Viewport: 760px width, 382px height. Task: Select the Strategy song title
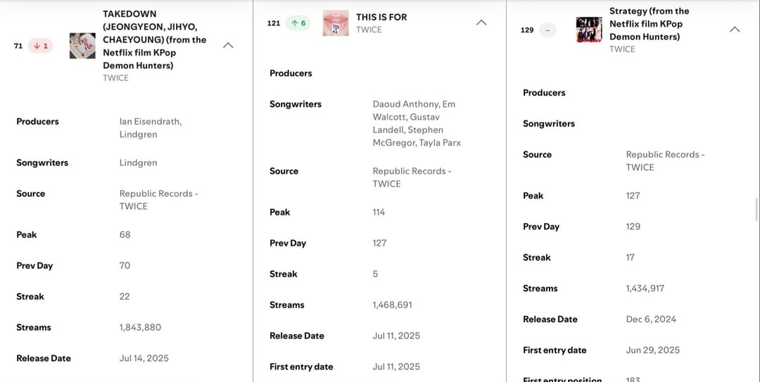tap(649, 24)
